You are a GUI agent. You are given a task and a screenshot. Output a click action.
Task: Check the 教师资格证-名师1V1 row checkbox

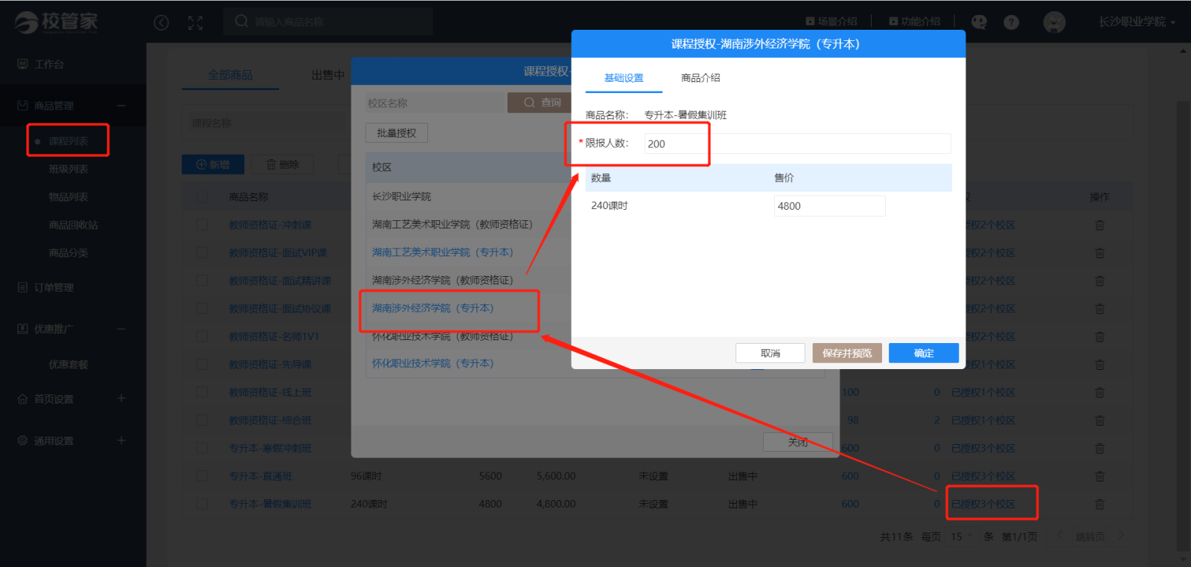point(202,336)
